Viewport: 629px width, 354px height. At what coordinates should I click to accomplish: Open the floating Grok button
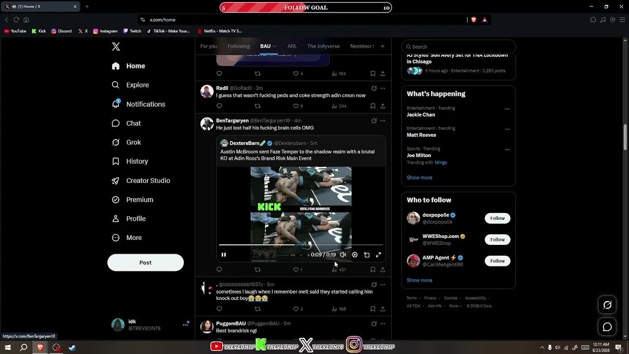[607, 305]
